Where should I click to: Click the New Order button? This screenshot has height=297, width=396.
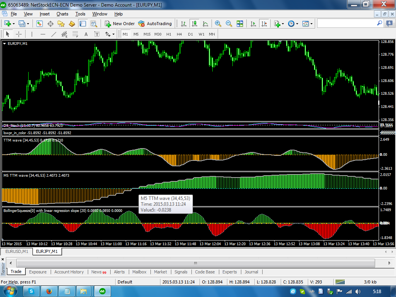pyautogui.click(x=119, y=24)
